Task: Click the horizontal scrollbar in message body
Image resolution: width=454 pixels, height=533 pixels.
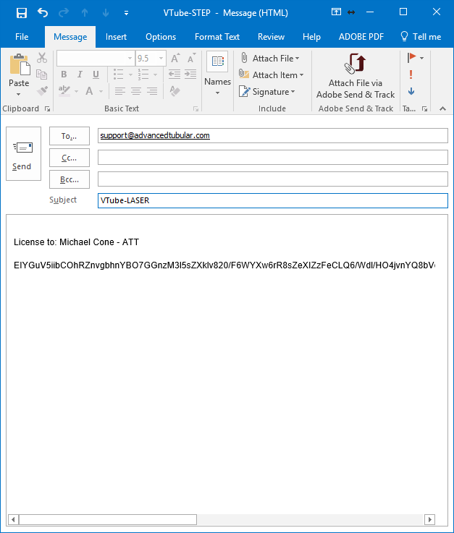Action: (217, 519)
